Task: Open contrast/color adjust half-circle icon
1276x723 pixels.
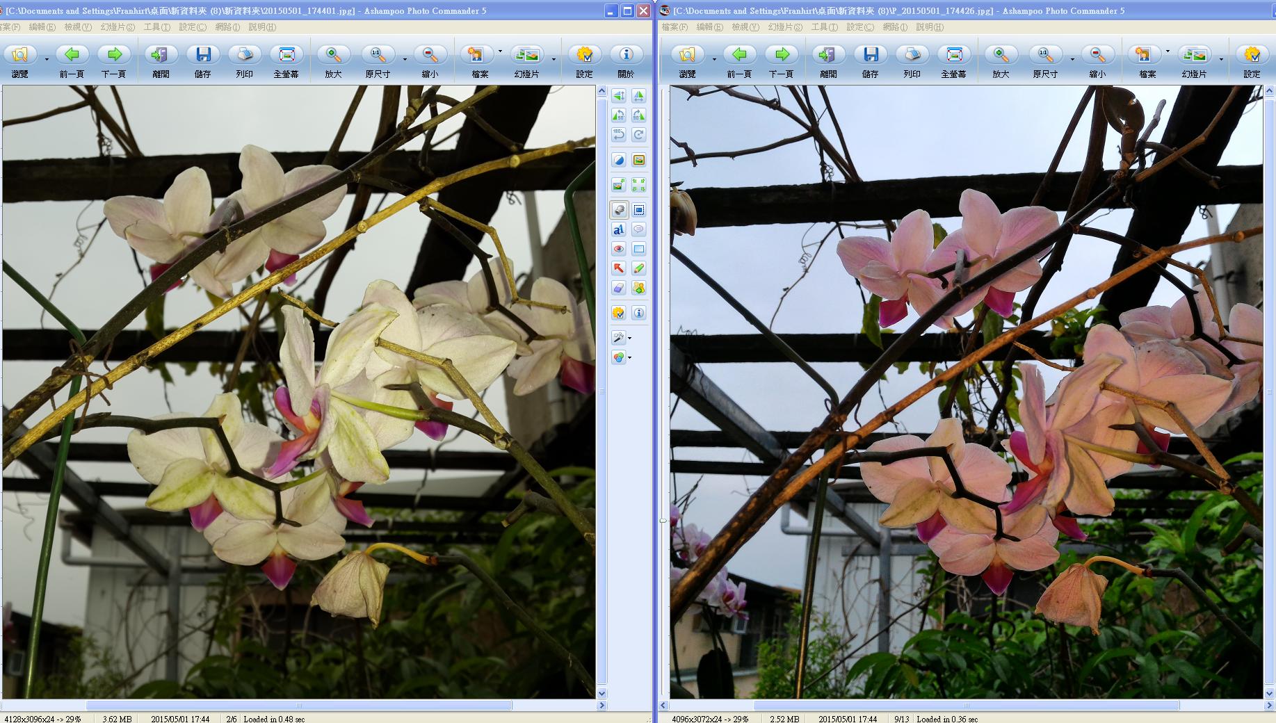Action: pos(618,160)
